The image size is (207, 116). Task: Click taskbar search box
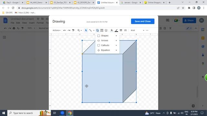point(29,113)
